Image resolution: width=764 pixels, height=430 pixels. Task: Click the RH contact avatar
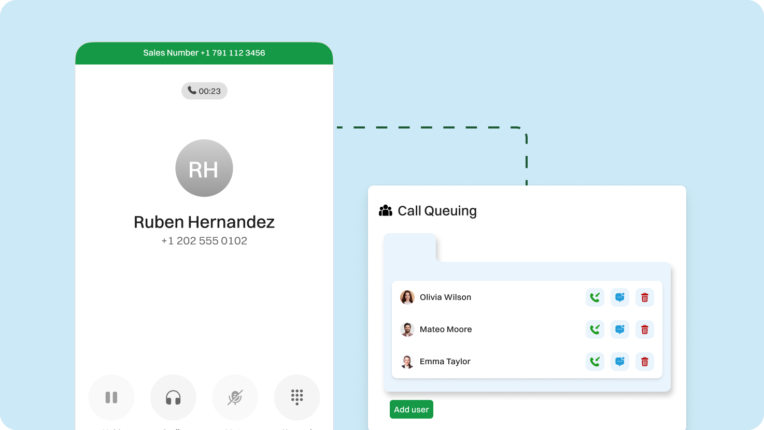tap(204, 168)
